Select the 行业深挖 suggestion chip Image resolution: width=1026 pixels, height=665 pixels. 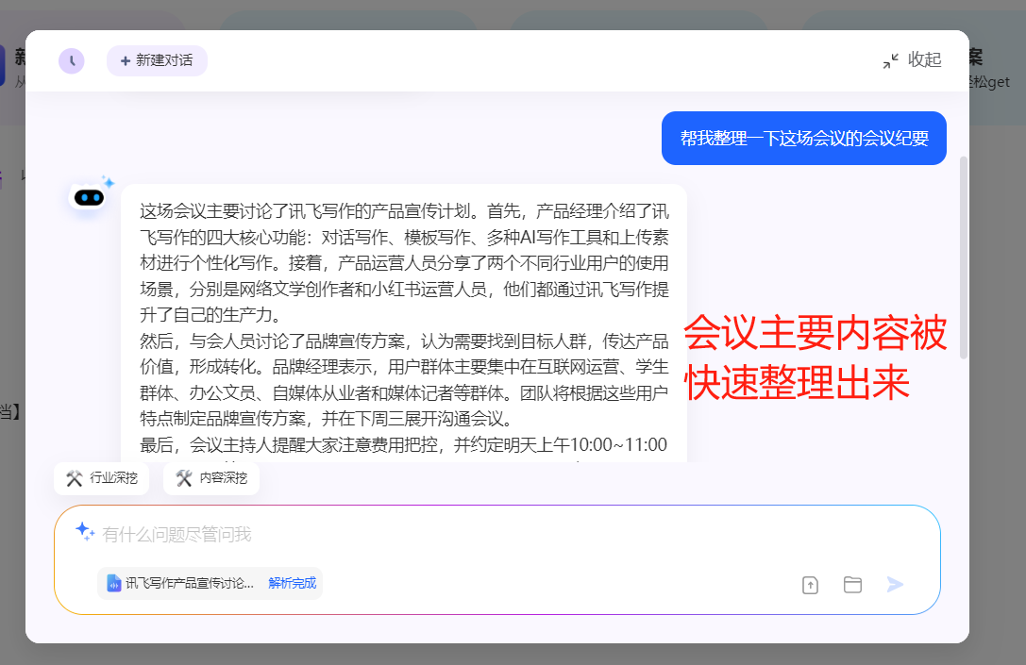tap(101, 478)
